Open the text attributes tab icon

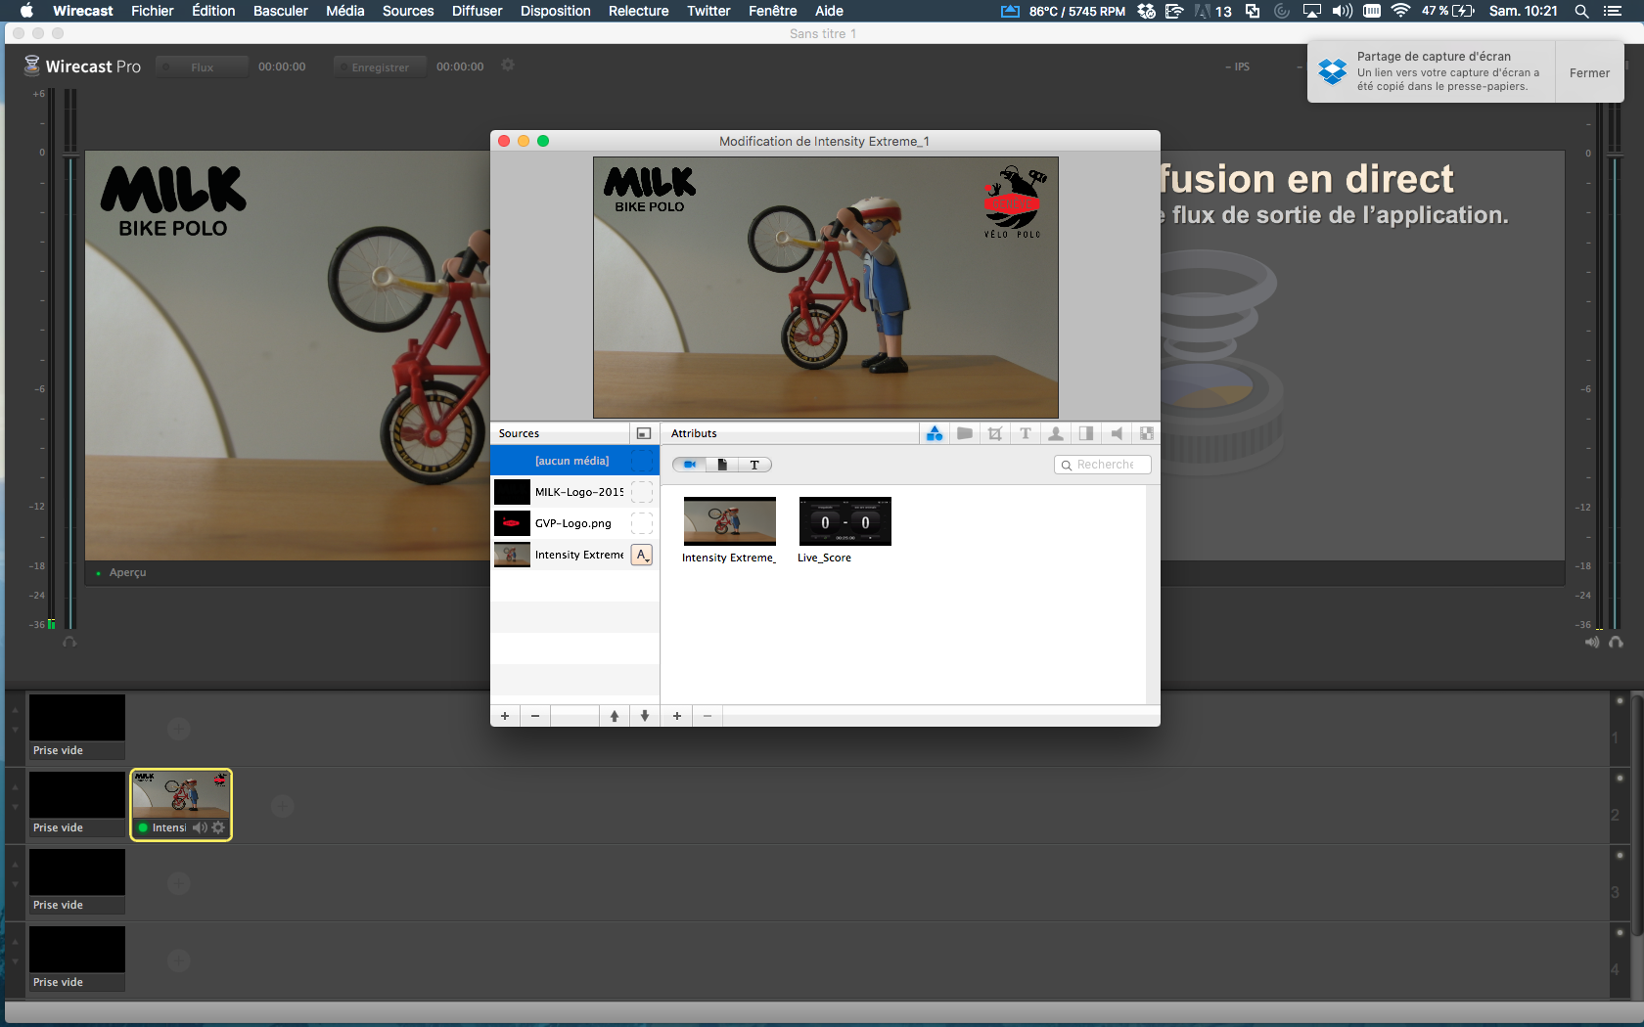point(1026,433)
